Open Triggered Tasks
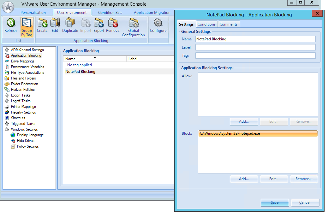This screenshot has width=328, height=217. 23,124
